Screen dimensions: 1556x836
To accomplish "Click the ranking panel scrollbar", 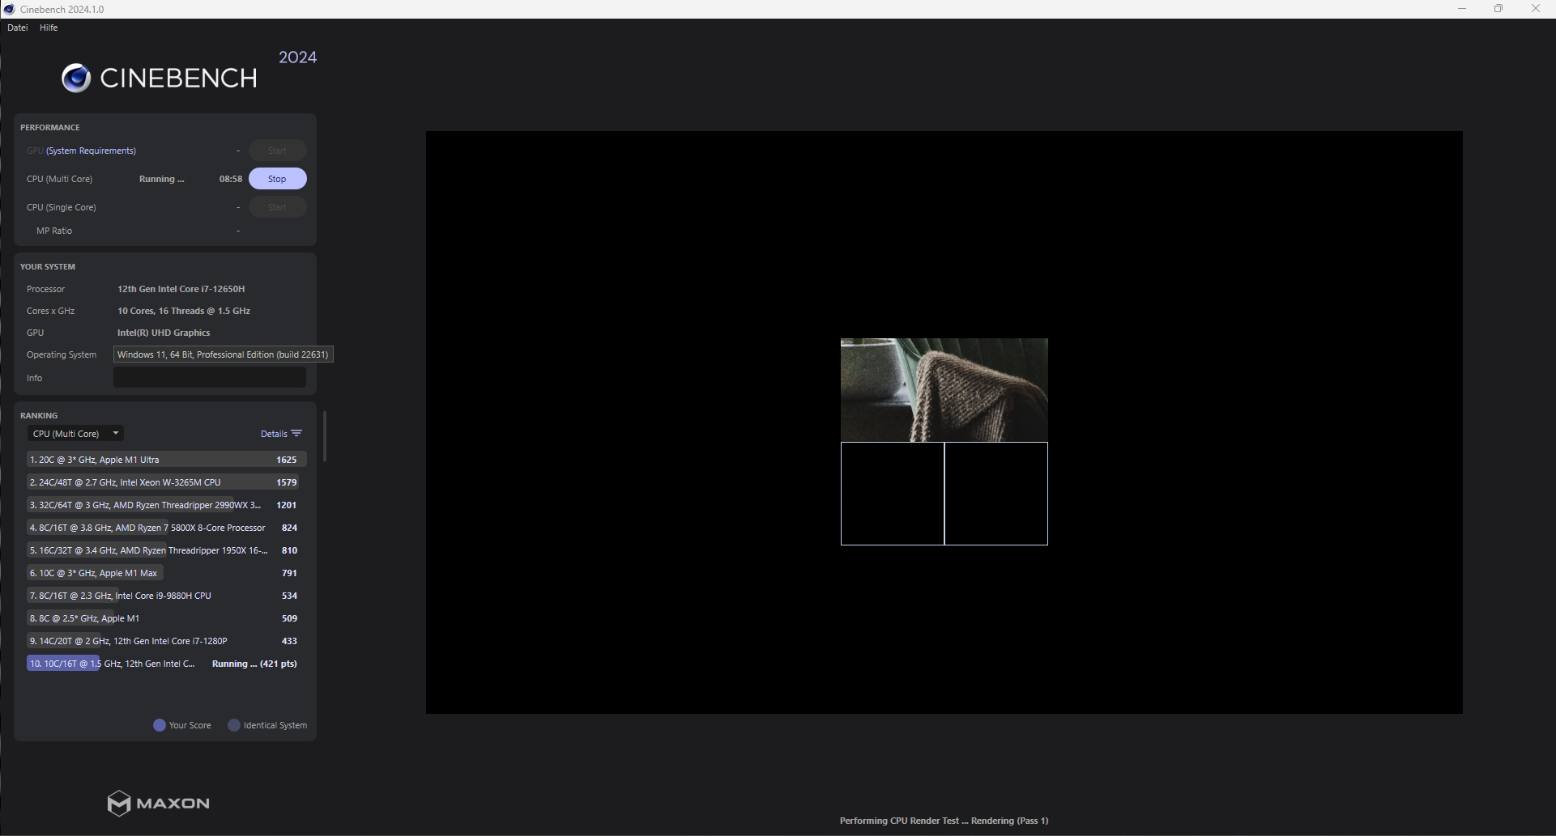I will click(x=325, y=437).
